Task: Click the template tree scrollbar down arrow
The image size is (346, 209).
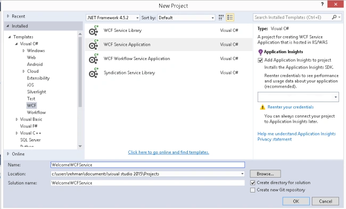Action: [80, 146]
